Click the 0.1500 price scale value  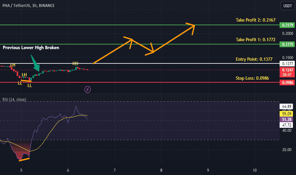click(x=288, y=58)
